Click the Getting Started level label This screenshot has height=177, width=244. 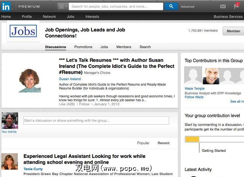[x=214, y=151]
